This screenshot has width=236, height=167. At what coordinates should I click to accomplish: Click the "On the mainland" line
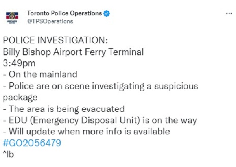(x=40, y=74)
